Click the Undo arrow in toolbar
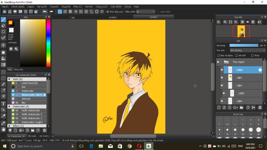267x150 pixels. coord(45,11)
